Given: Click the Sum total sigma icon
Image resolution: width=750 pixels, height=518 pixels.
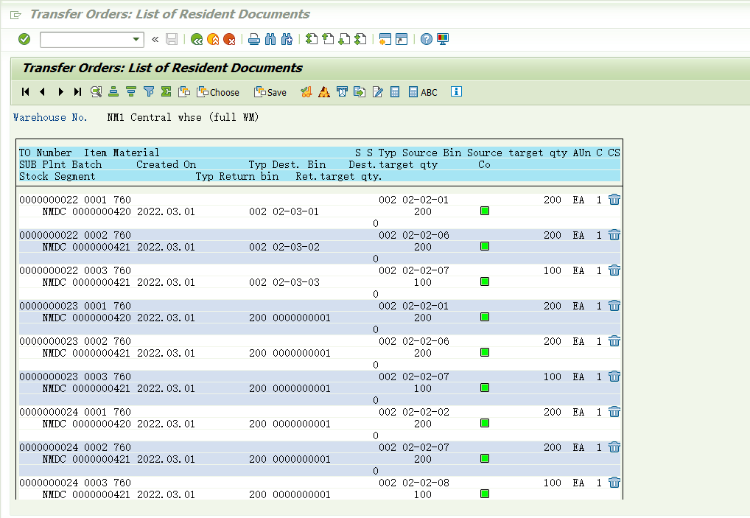Looking at the screenshot, I should coord(166,92).
